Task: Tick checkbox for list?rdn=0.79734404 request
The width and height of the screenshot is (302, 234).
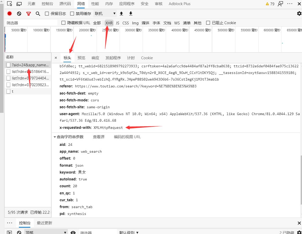Action: (8, 78)
